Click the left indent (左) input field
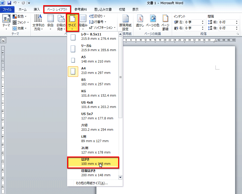The width and height of the screenshot is (242, 194). tap(193, 22)
